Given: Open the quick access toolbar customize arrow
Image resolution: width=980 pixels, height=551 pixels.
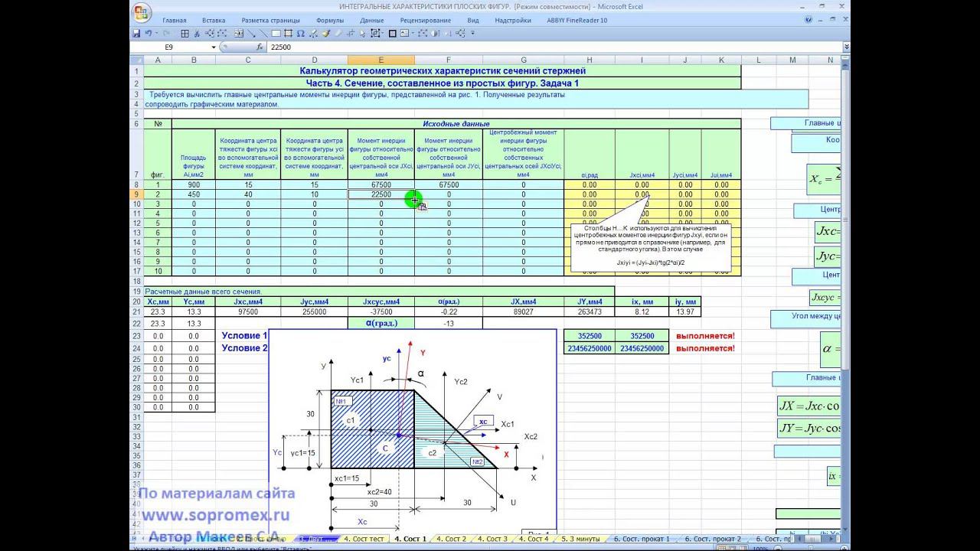Looking at the screenshot, I should (x=472, y=34).
